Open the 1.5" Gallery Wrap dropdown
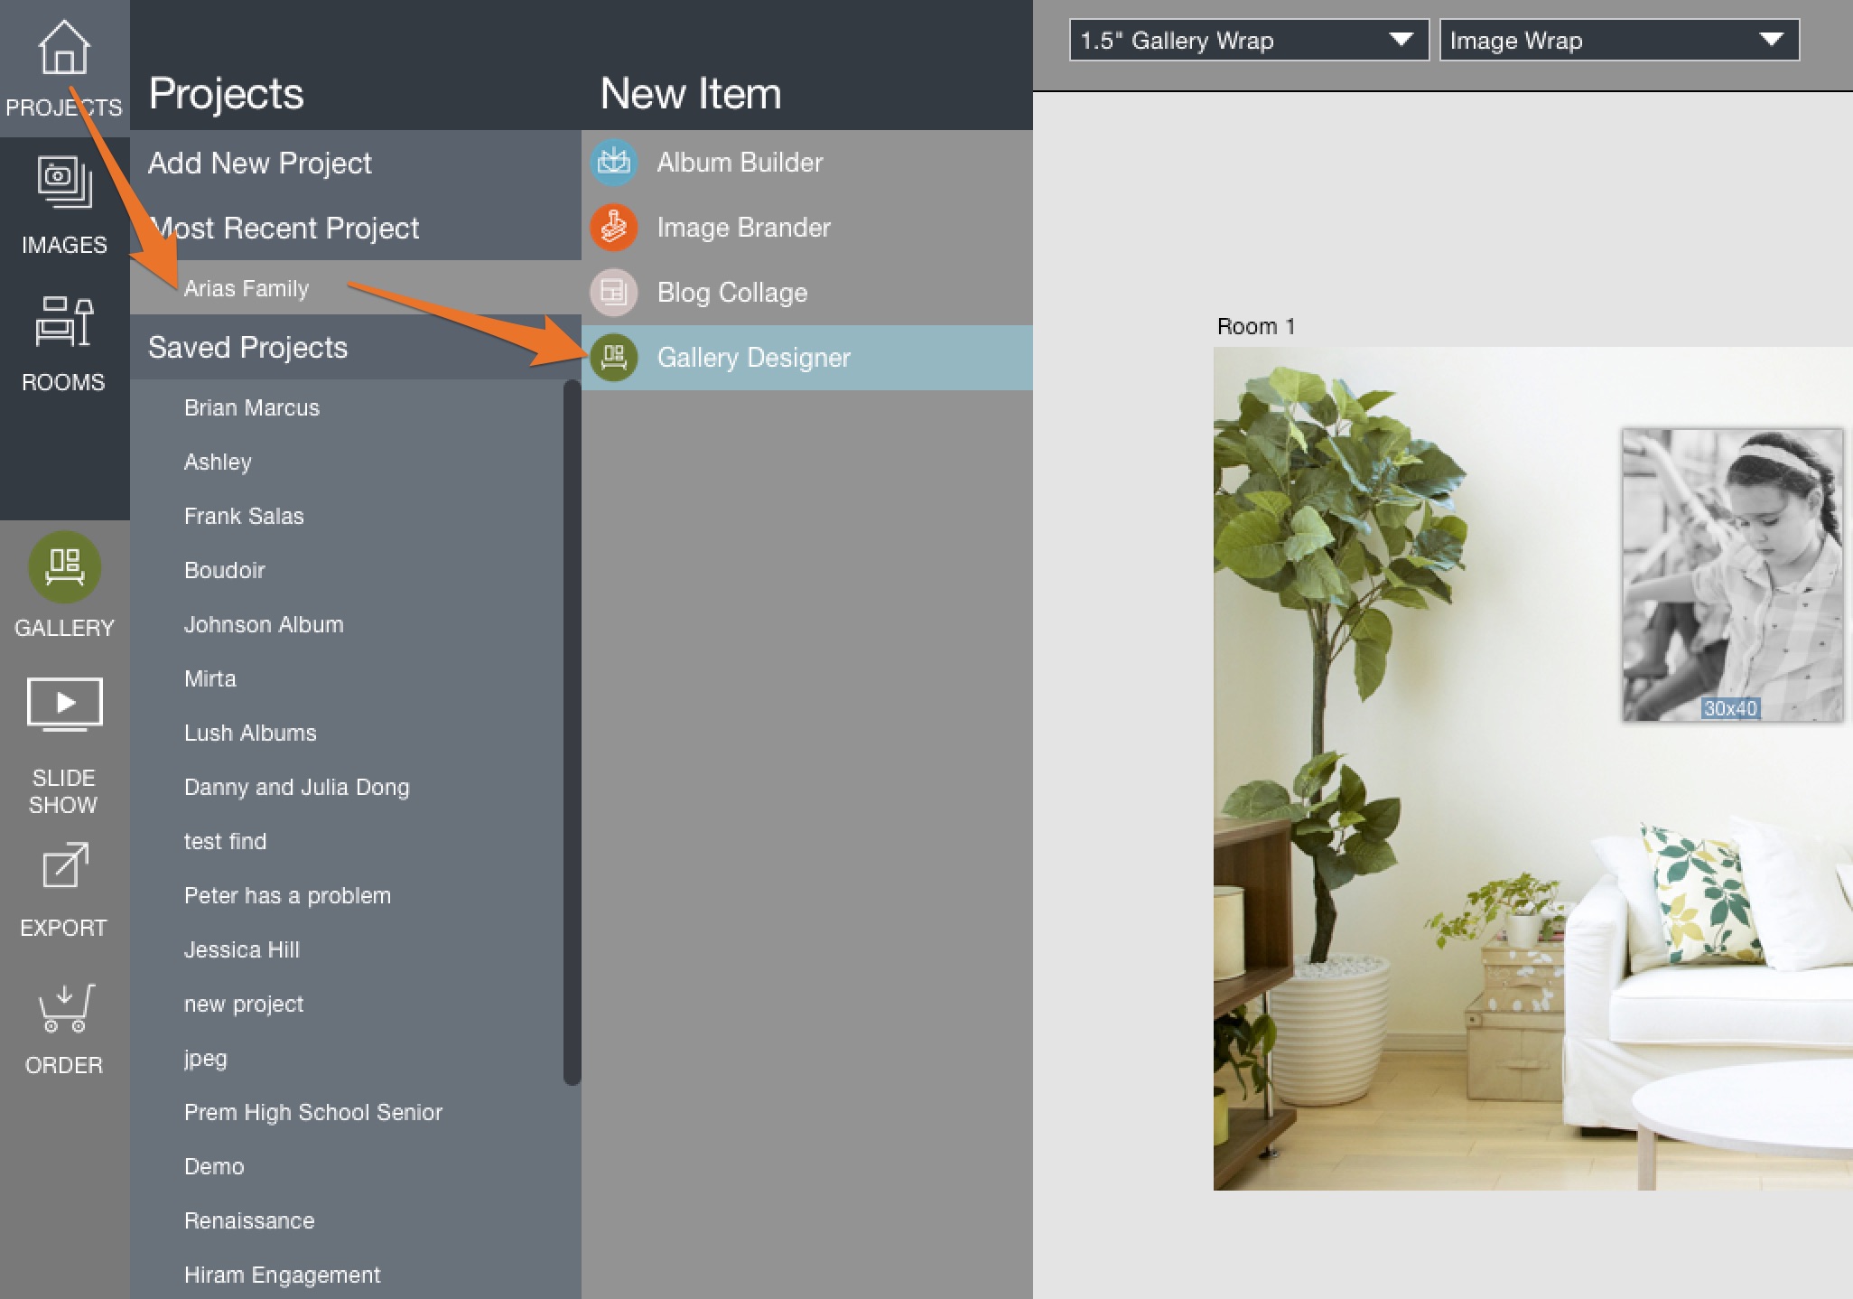 tap(1249, 41)
